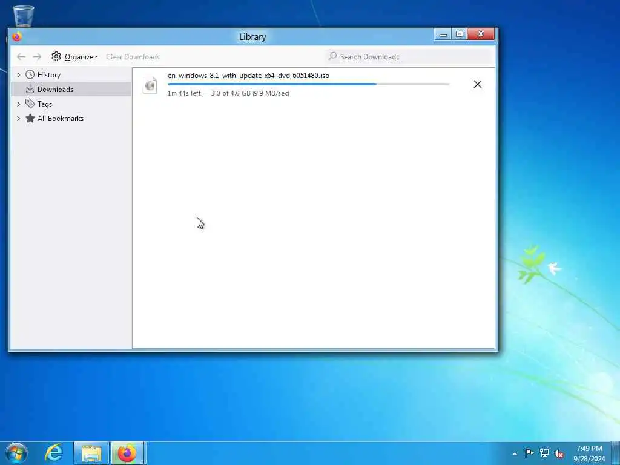Close the Library window
This screenshot has width=620, height=465.
(481, 35)
